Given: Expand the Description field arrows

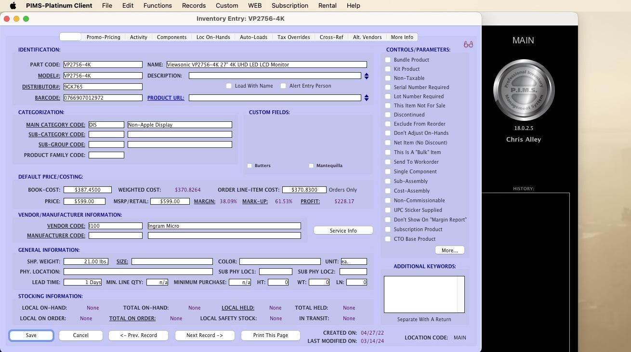Looking at the screenshot, I should pyautogui.click(x=367, y=76).
